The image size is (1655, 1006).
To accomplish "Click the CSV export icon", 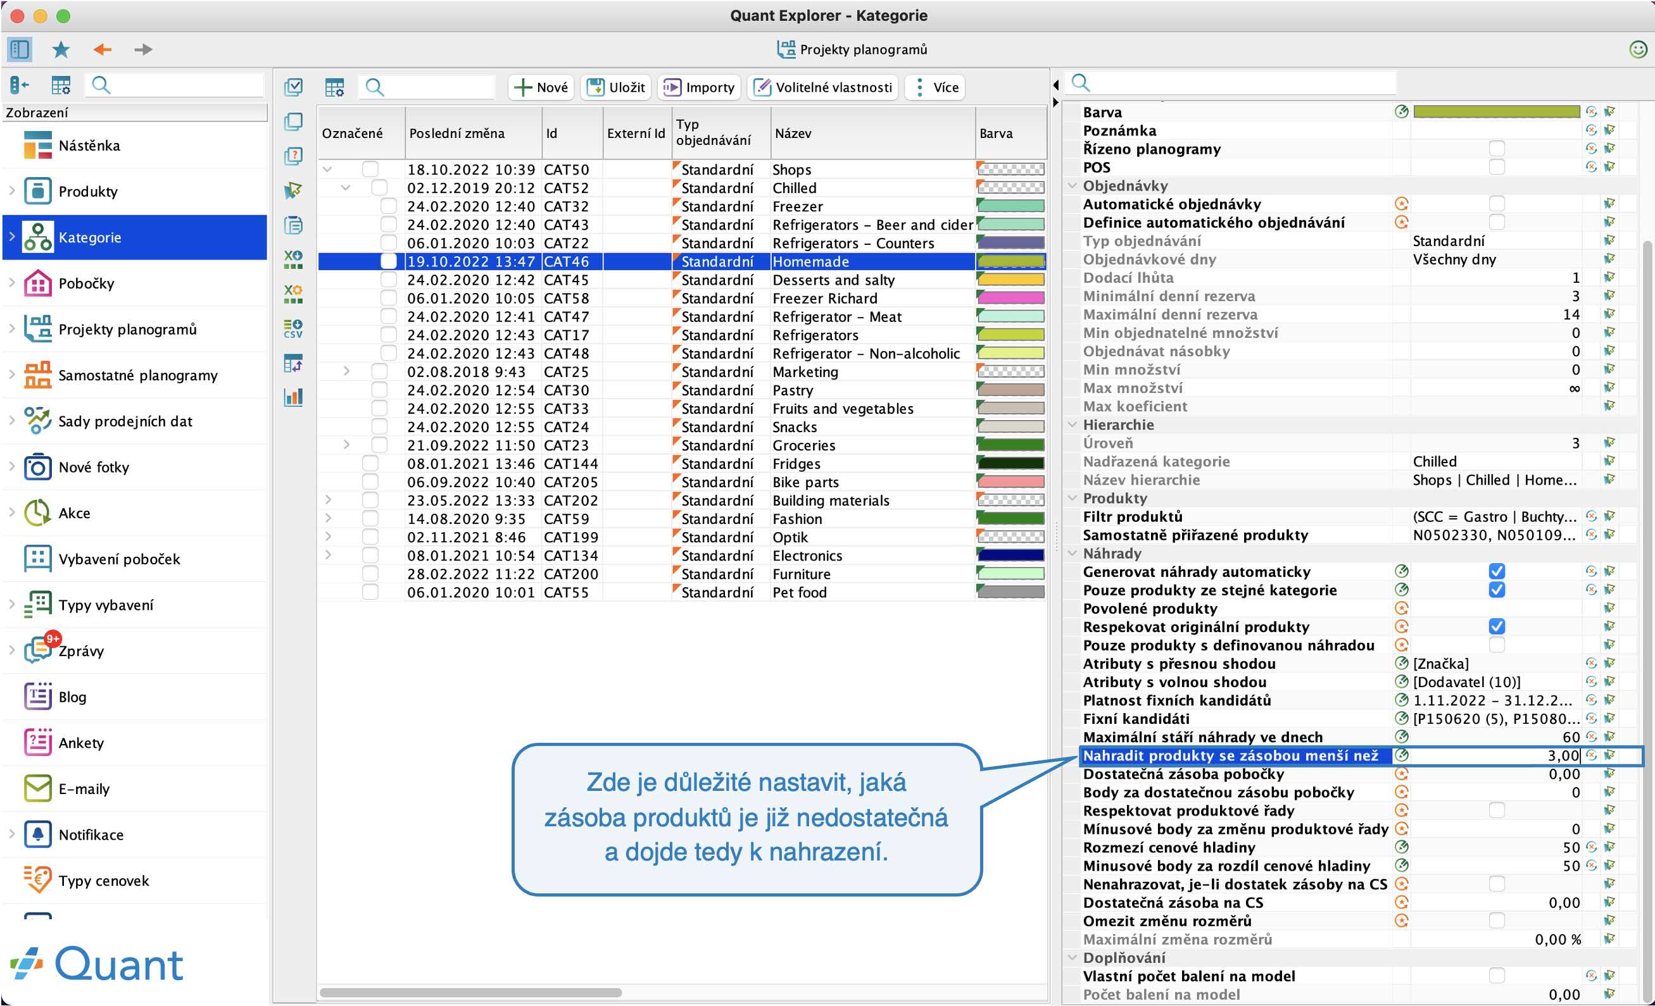I will (294, 328).
